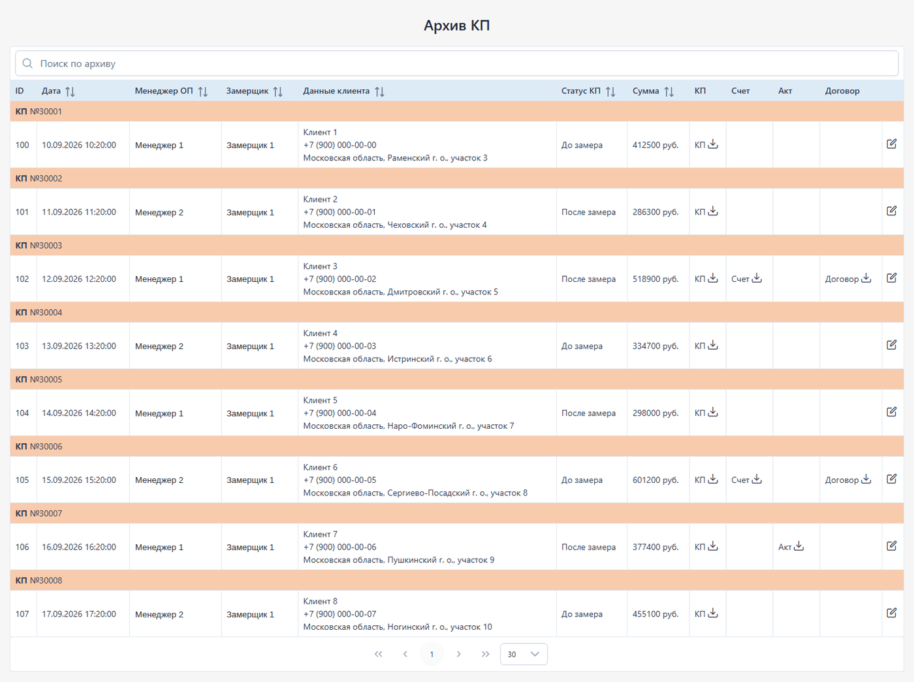Image resolution: width=914 pixels, height=682 pixels.
Task: Click the КП №30005 group header row
Action: (x=457, y=379)
